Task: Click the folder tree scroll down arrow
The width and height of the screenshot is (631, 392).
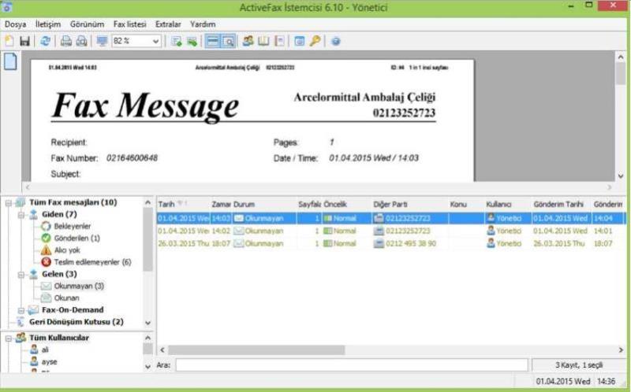Action: (147, 323)
